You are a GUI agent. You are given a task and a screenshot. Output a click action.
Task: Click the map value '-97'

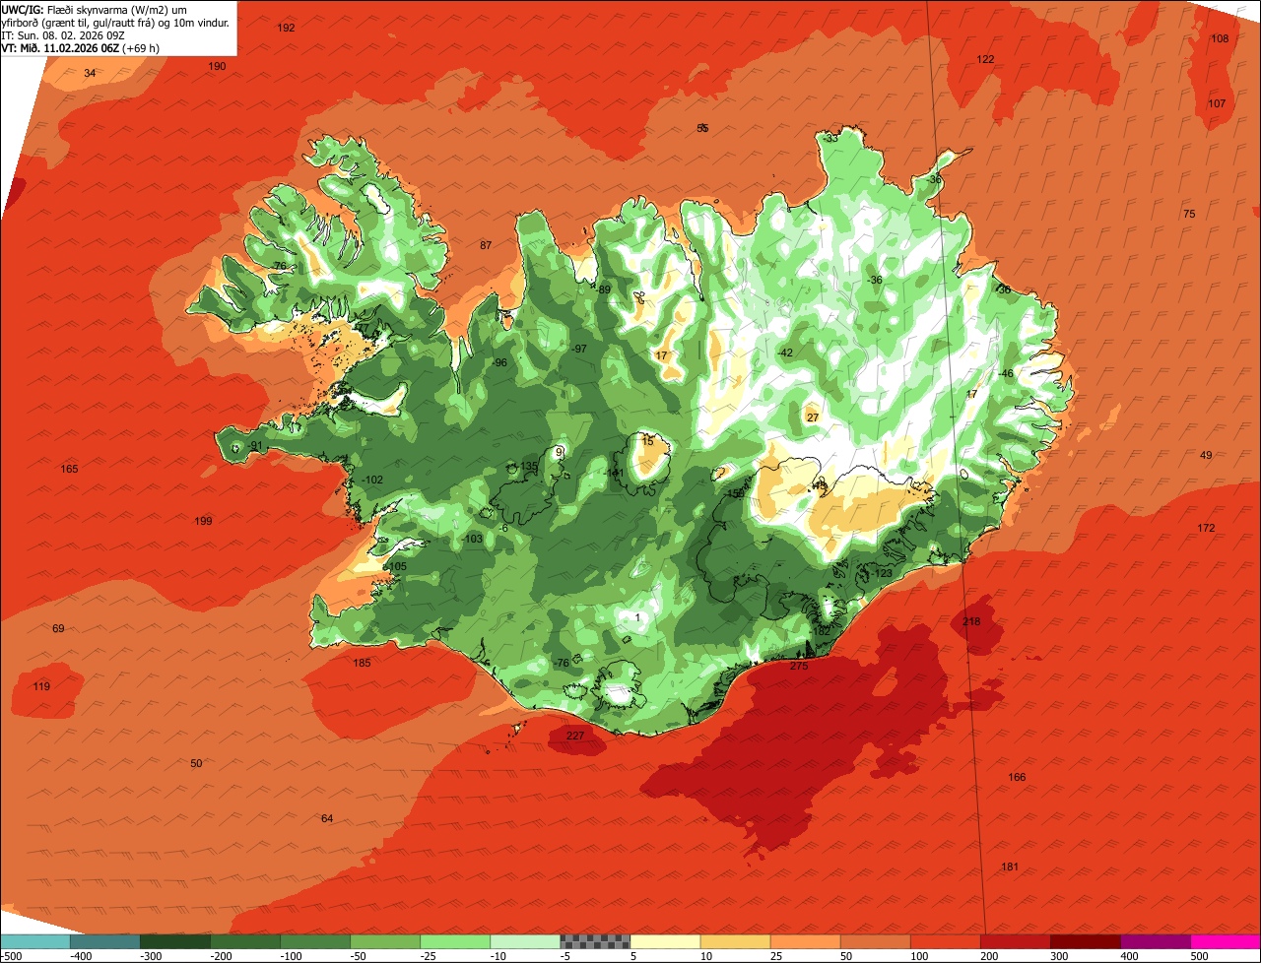click(x=579, y=349)
